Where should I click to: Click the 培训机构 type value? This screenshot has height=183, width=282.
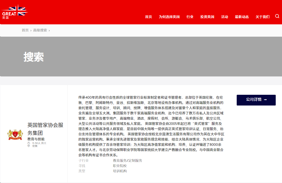pos(120,171)
